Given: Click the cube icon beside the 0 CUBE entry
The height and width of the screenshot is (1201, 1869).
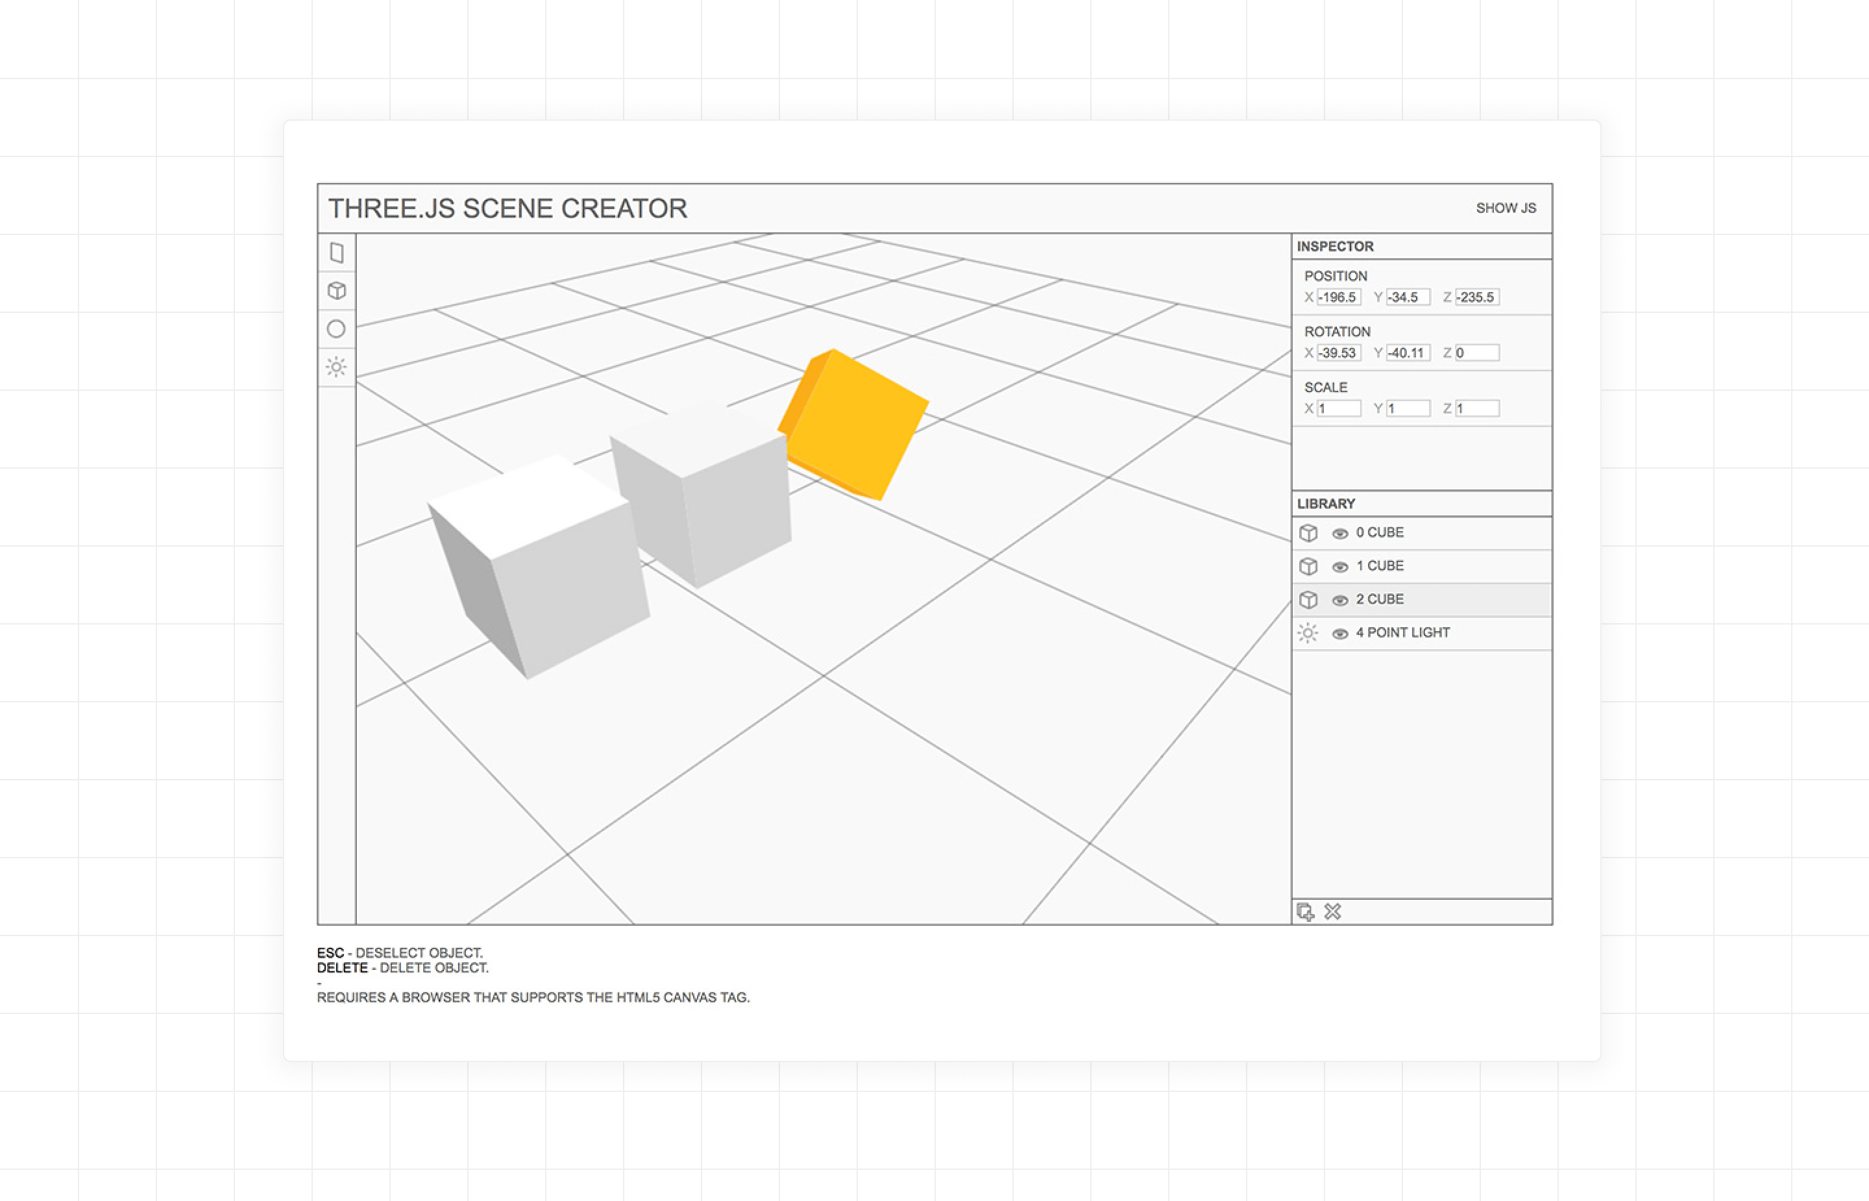Looking at the screenshot, I should [x=1308, y=532].
